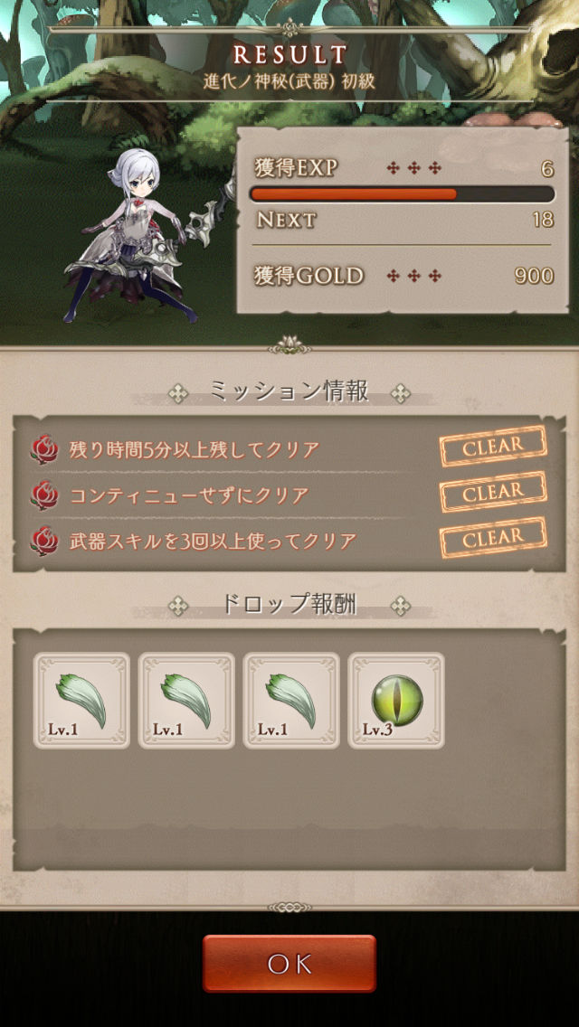Click the orange EXP progress bar
The width and height of the screenshot is (579, 1027).
[x=402, y=193]
